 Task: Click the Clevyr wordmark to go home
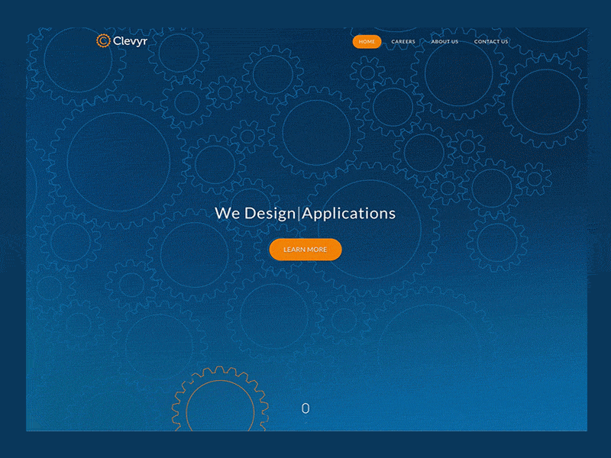(128, 40)
